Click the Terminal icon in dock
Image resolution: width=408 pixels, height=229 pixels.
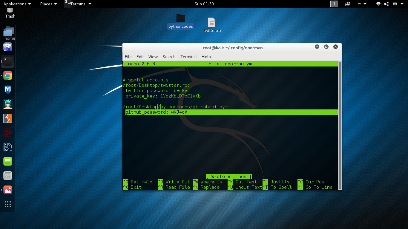[x=8, y=61]
